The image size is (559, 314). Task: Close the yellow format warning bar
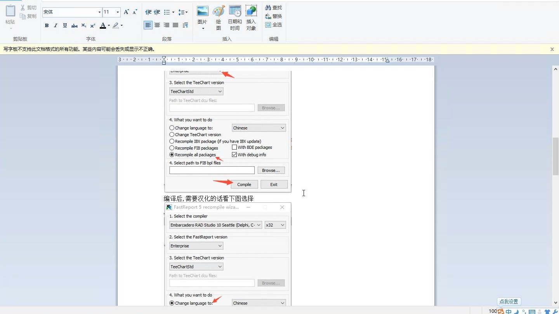[552, 49]
